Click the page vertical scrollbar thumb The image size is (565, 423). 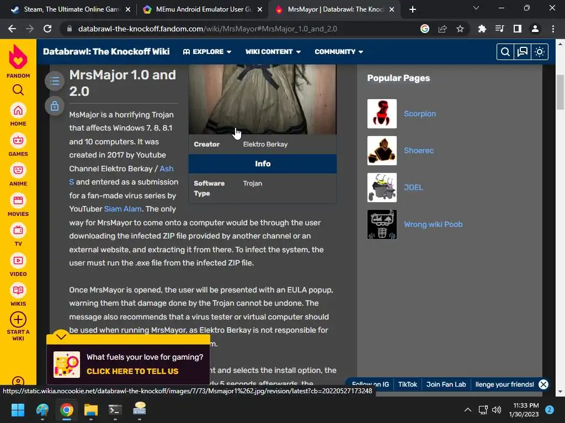tap(560, 92)
